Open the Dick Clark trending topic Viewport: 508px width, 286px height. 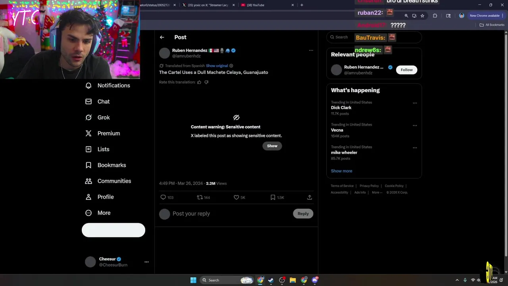point(341,108)
